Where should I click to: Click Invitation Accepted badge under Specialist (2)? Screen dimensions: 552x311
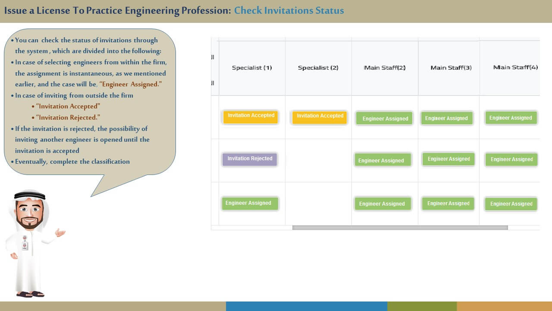point(320,117)
